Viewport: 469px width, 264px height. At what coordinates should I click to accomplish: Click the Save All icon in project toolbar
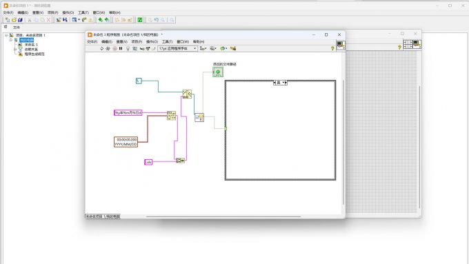coord(20,20)
